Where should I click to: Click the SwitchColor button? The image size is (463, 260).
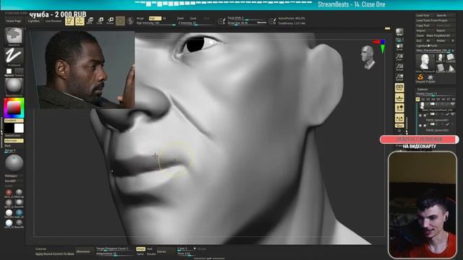[x=13, y=135]
